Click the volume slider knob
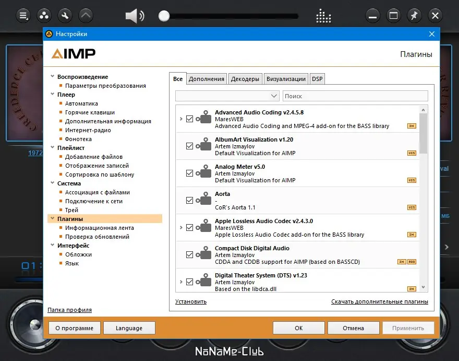 pos(164,16)
